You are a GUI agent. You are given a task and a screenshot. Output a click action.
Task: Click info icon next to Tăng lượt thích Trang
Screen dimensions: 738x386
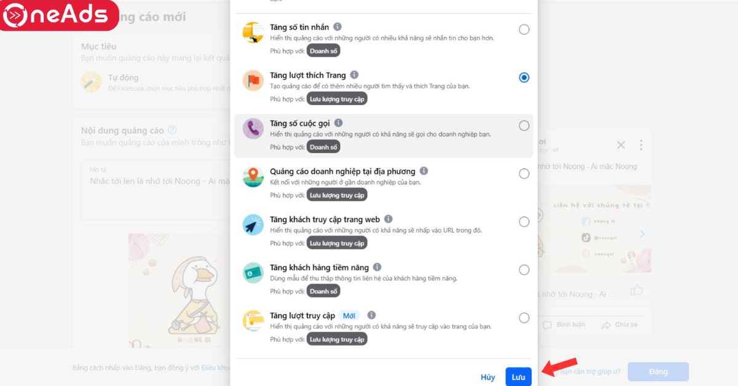tap(354, 75)
